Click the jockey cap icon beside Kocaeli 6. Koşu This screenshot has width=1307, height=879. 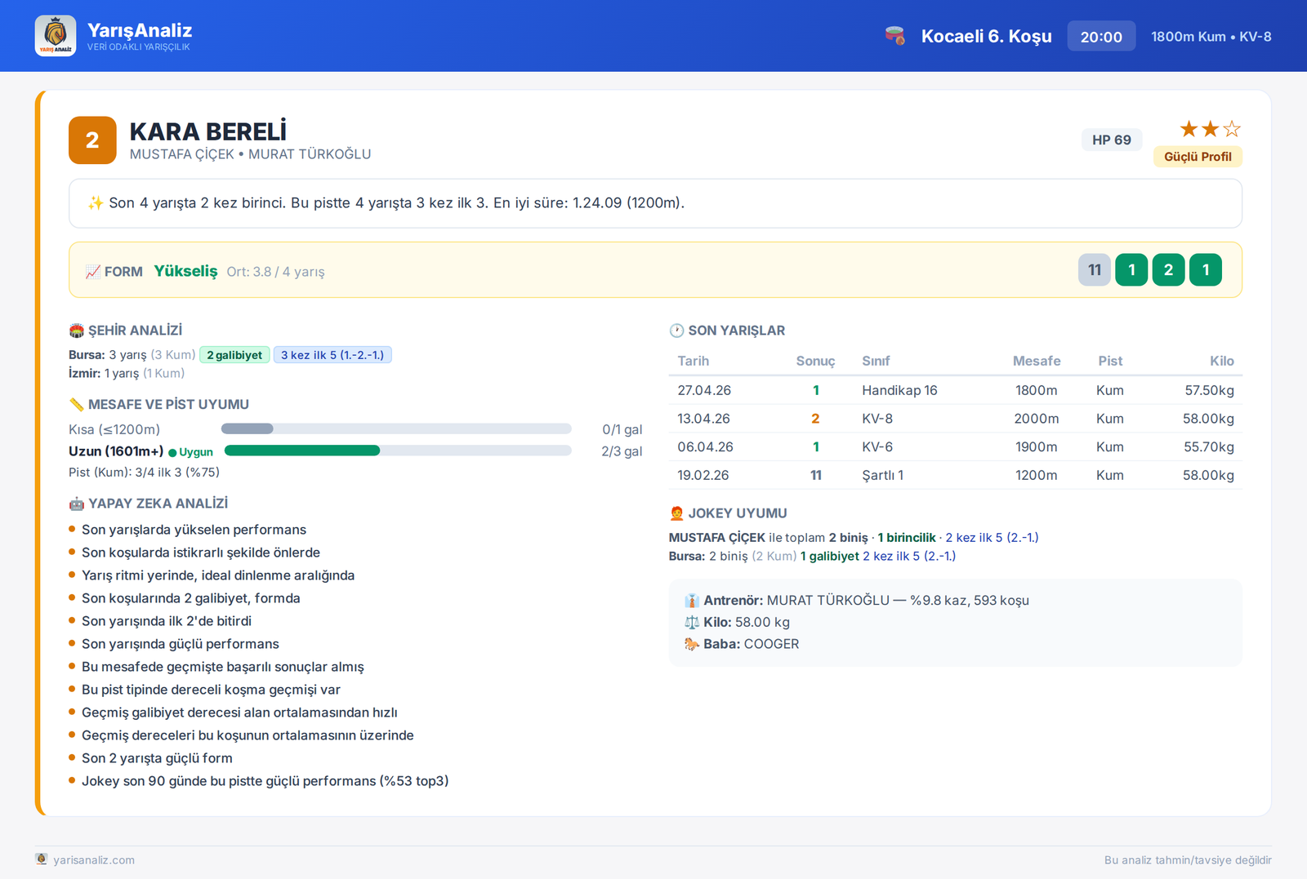894,36
